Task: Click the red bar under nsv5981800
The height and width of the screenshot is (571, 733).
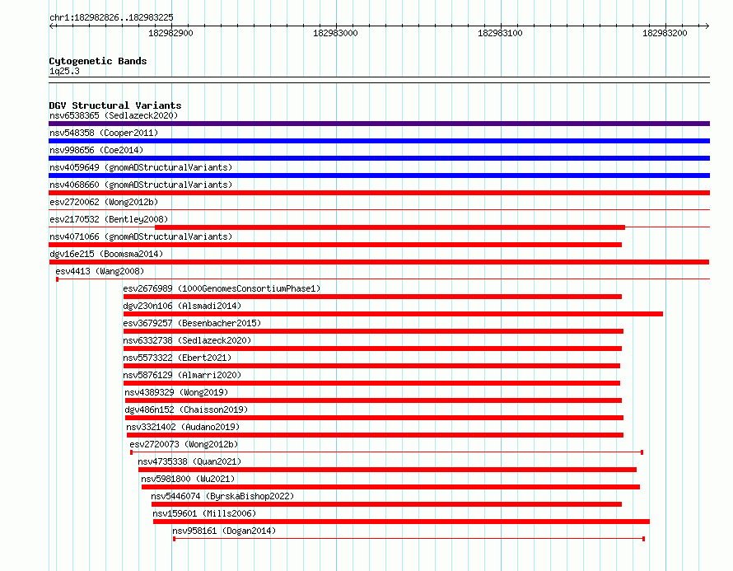Action: pyautogui.click(x=390, y=487)
